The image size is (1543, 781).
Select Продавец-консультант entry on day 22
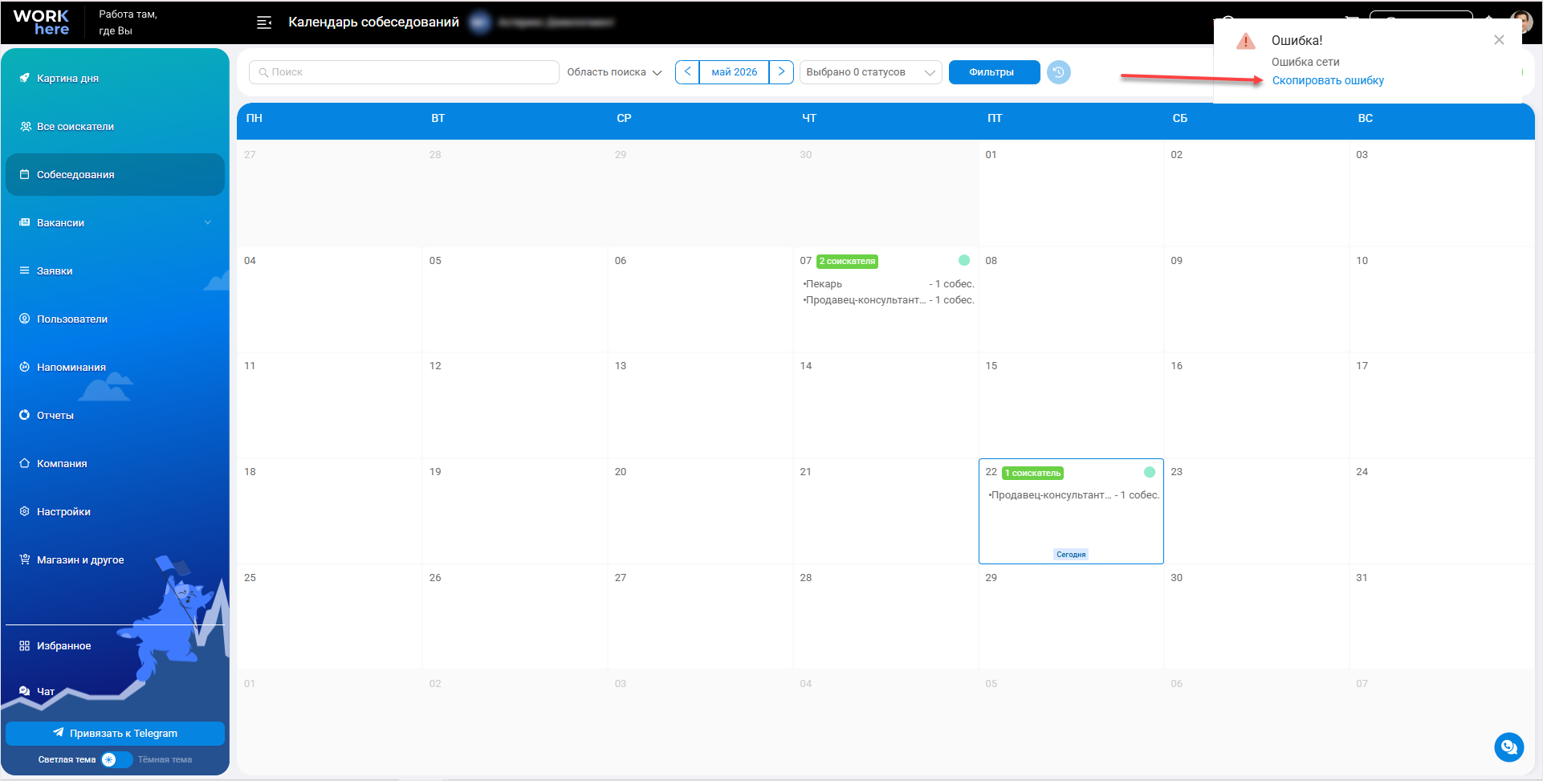[x=1073, y=495]
